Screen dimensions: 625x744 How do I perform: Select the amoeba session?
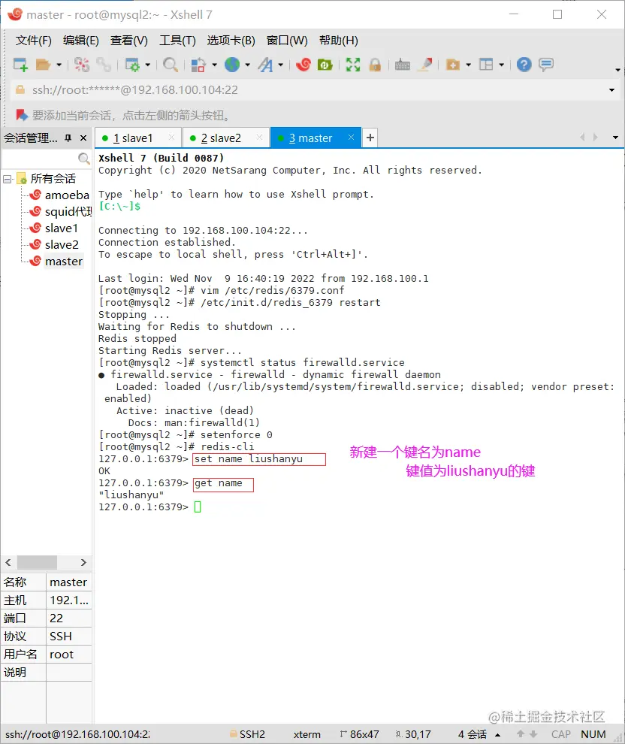click(66, 195)
